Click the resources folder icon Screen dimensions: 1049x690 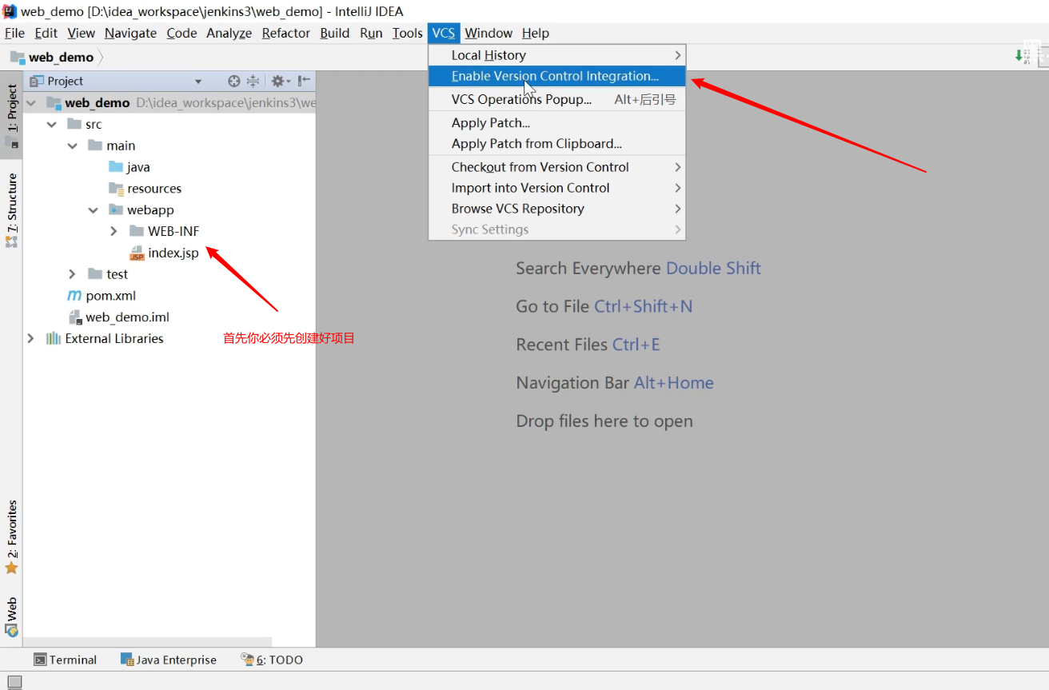click(116, 189)
